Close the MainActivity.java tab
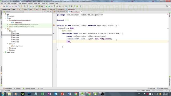This screenshot has width=171, height=96. point(81,12)
